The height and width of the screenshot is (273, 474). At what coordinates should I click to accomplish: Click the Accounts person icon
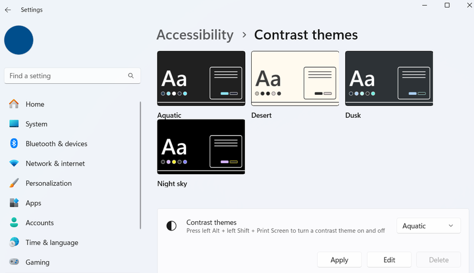click(x=14, y=223)
